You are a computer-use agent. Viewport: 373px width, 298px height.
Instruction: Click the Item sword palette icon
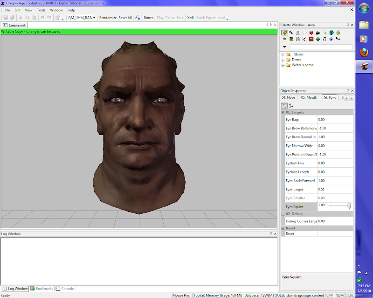(324, 33)
